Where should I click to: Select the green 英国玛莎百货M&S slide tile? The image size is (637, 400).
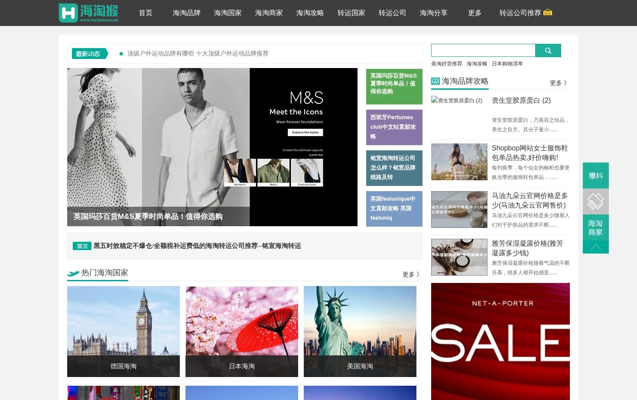[394, 87]
